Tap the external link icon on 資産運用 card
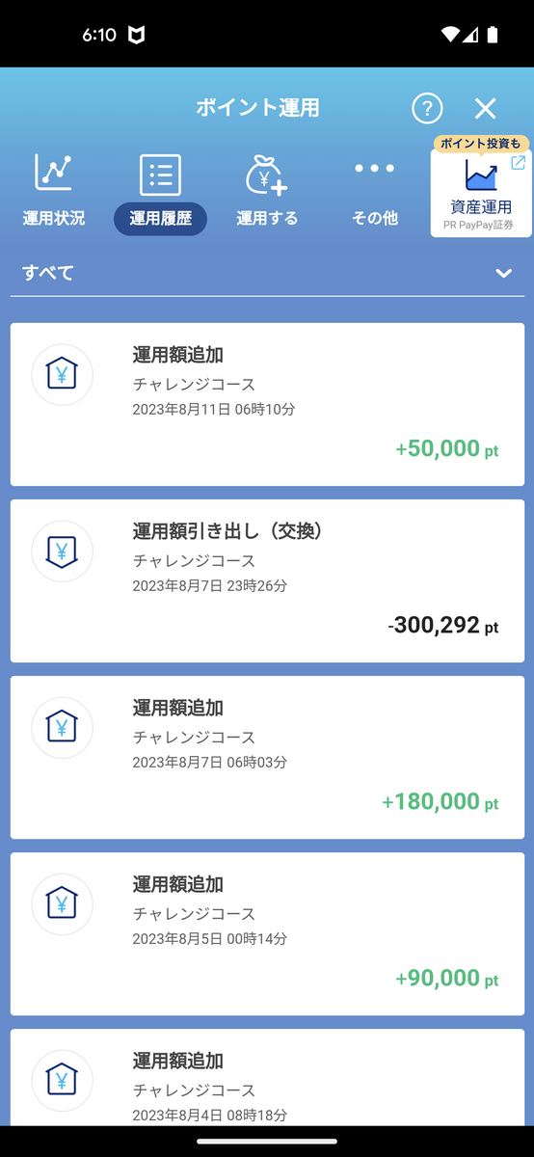Image resolution: width=534 pixels, height=1157 pixels. point(518,163)
